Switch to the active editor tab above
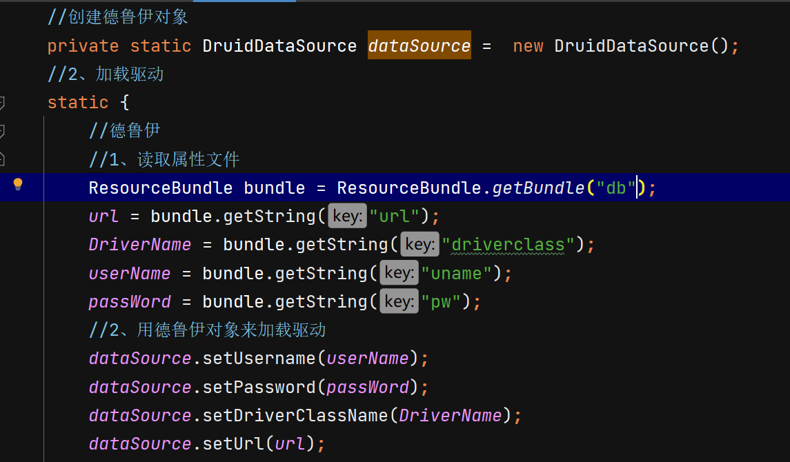This screenshot has height=462, width=790. (x=245, y=3)
